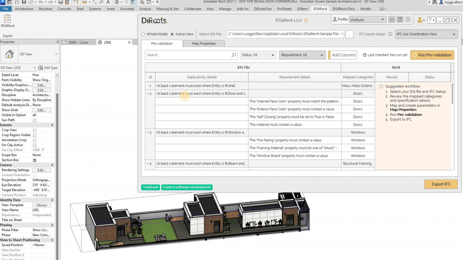Click the Select IDS File path field
Screen dimensions: 463x260
click(285, 34)
